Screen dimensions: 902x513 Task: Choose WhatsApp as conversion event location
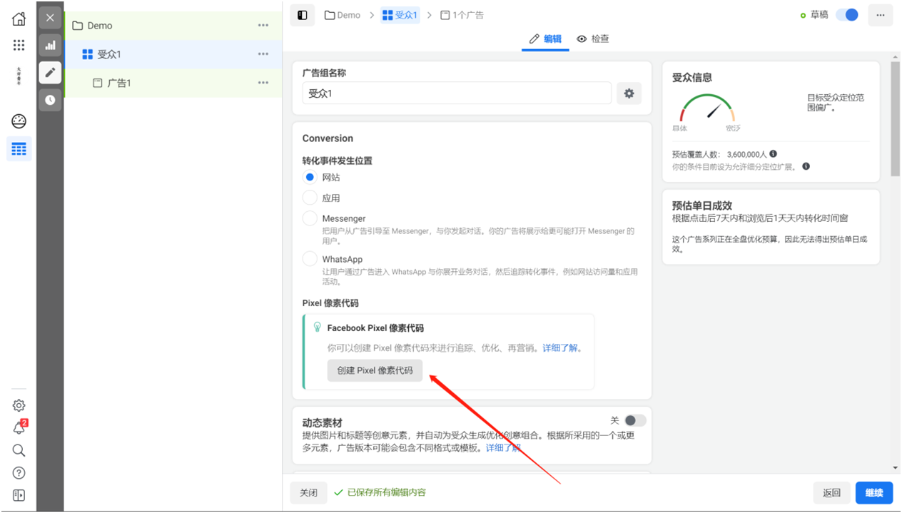(309, 259)
